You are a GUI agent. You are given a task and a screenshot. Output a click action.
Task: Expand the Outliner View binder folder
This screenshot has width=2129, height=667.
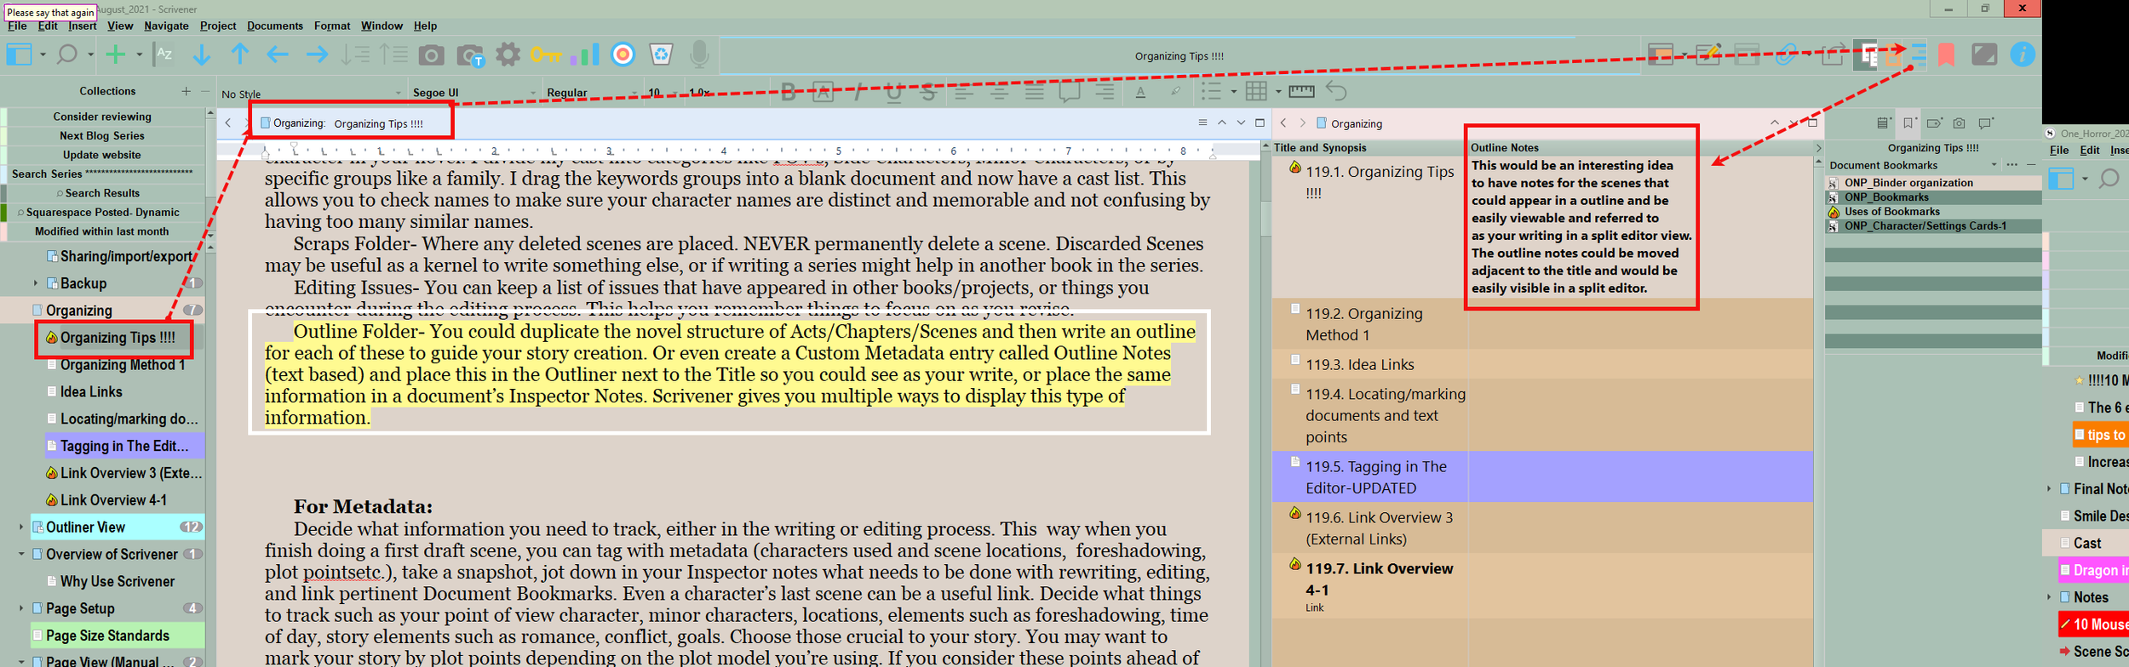pyautogui.click(x=21, y=527)
